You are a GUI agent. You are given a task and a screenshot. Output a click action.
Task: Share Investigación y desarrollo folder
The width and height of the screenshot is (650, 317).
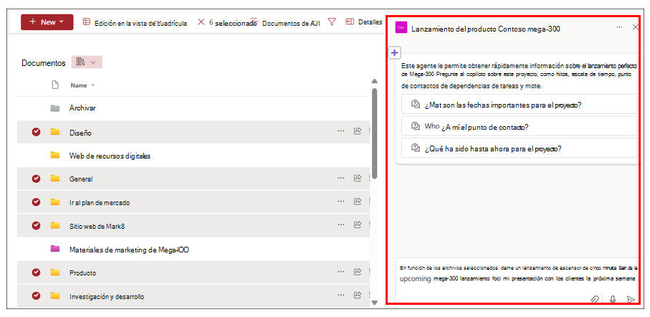357,295
